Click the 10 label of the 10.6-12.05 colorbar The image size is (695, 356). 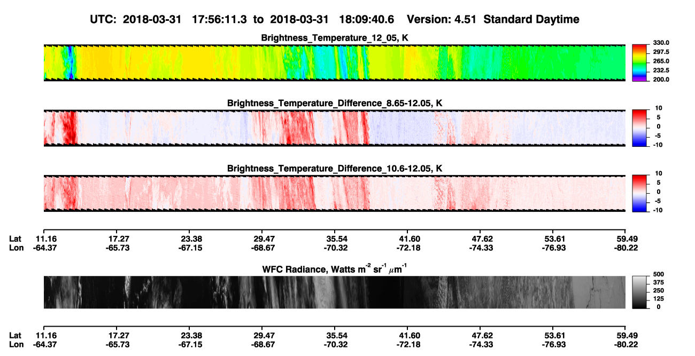pyautogui.click(x=659, y=173)
